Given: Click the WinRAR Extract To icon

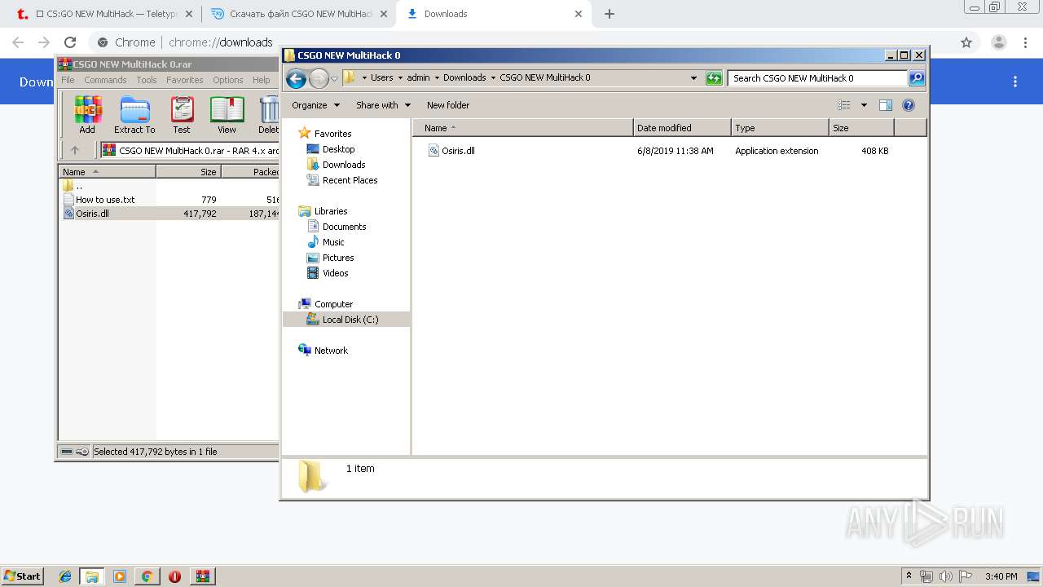Looking at the screenshot, I should point(134,114).
